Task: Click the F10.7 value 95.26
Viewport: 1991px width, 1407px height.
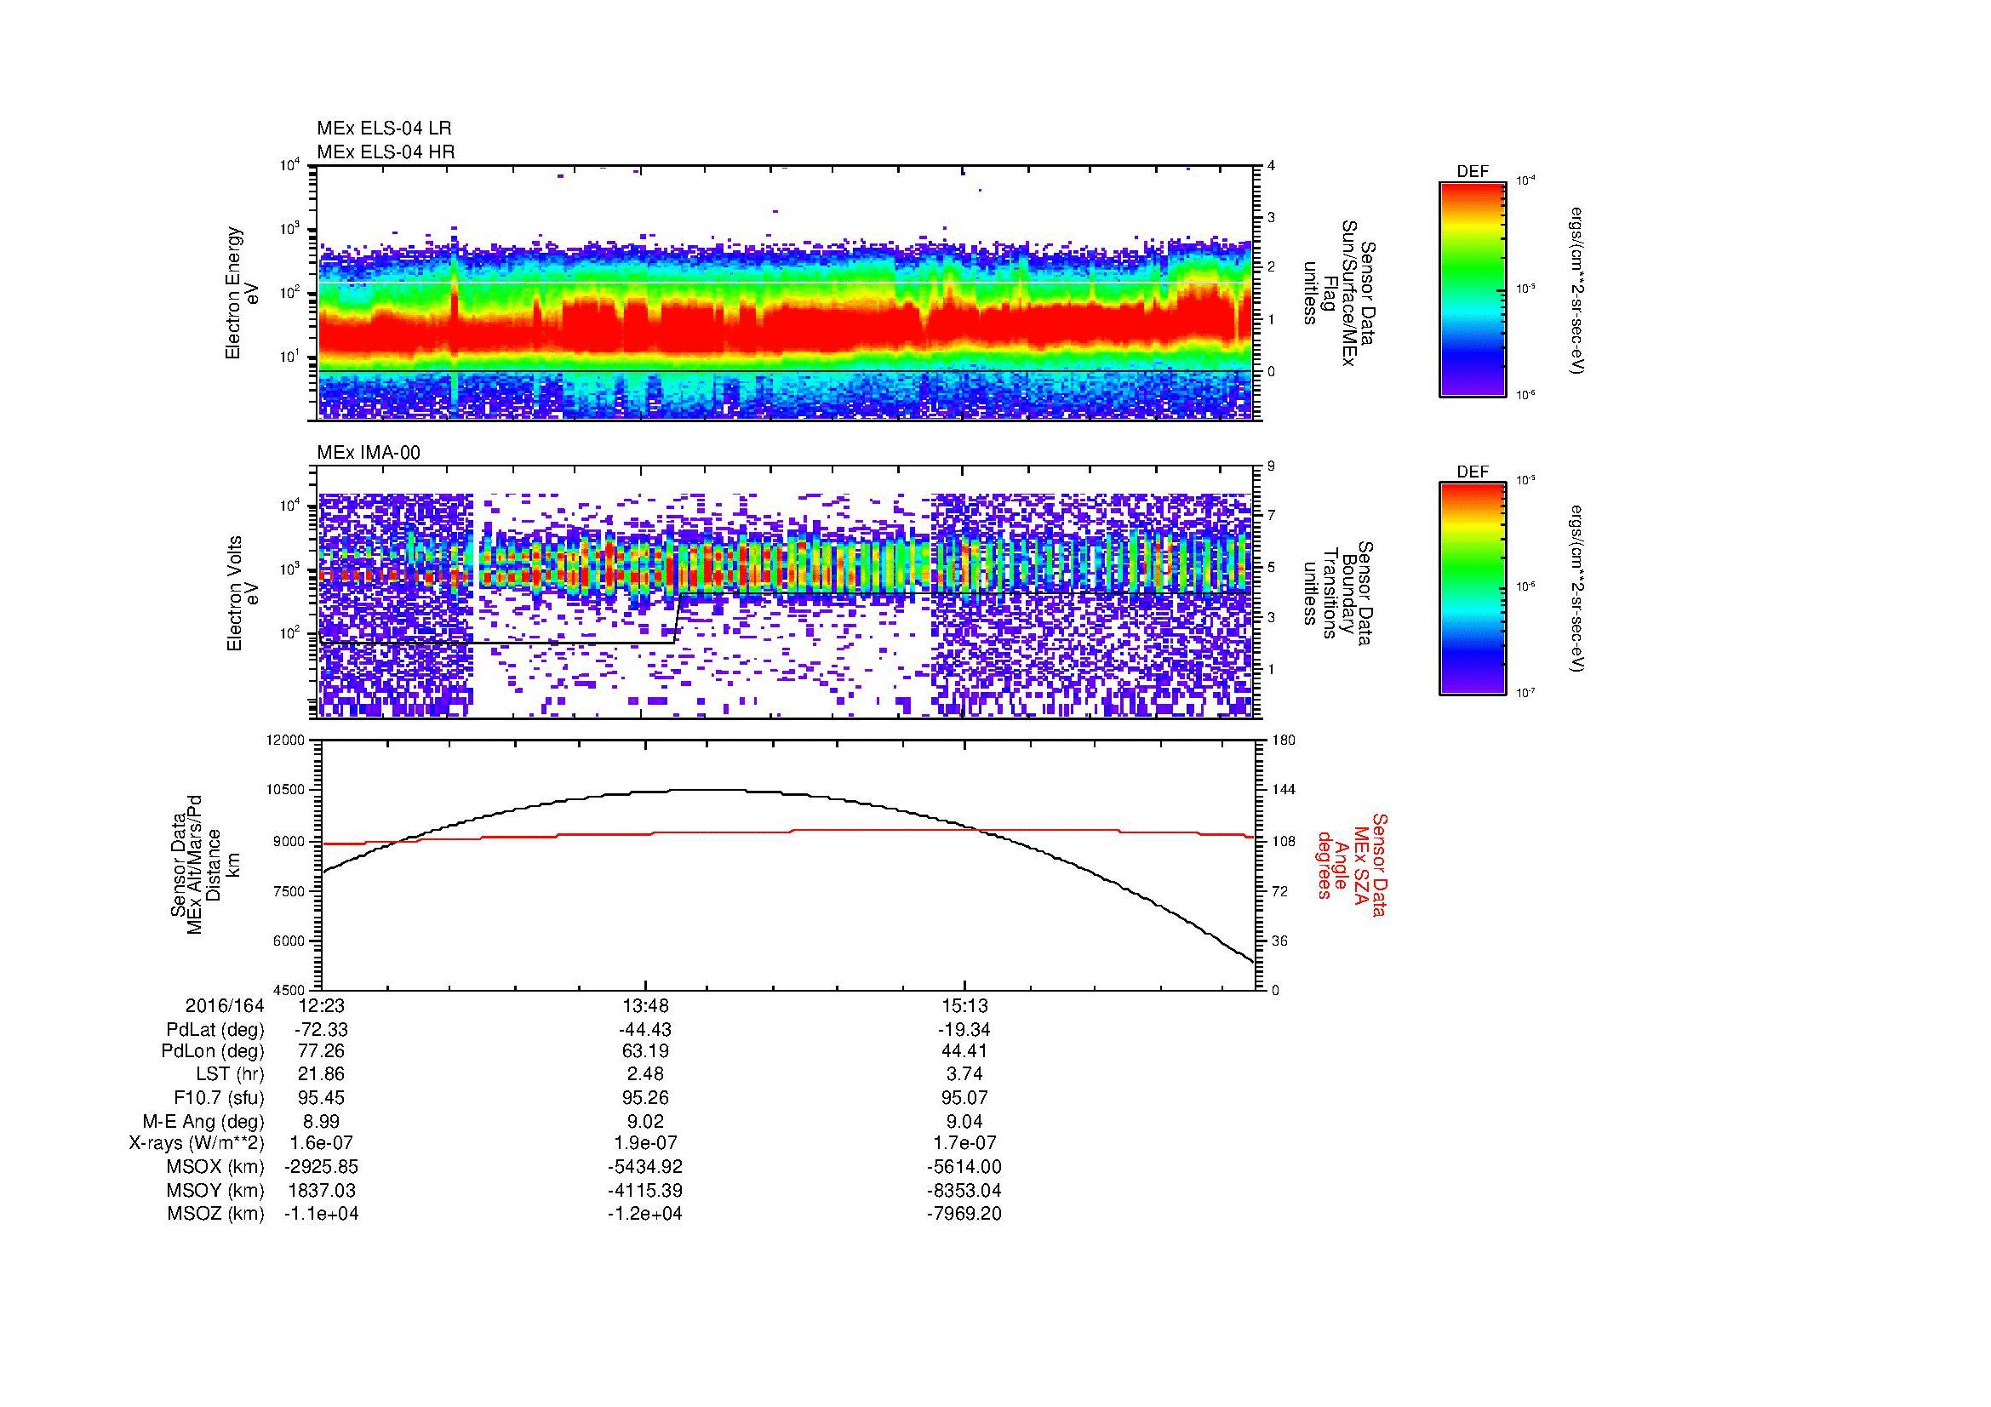Action: [644, 1097]
